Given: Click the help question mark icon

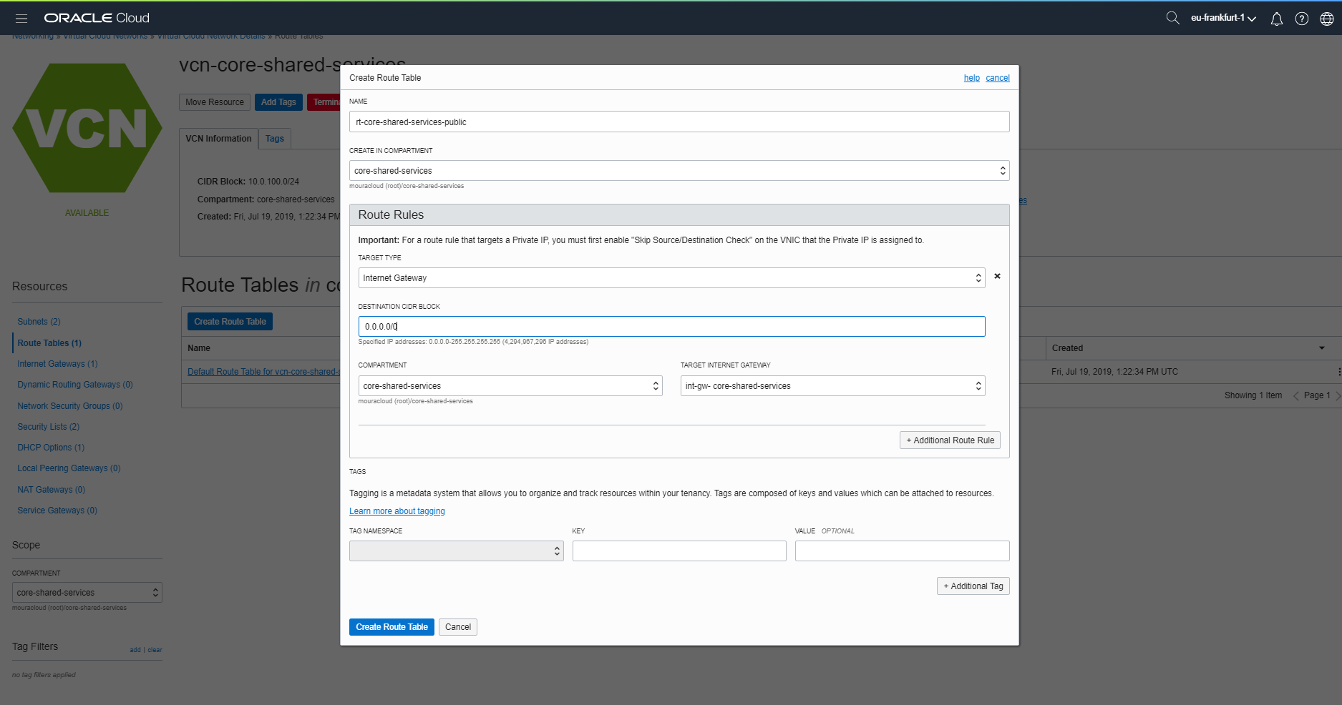Looking at the screenshot, I should (1302, 19).
